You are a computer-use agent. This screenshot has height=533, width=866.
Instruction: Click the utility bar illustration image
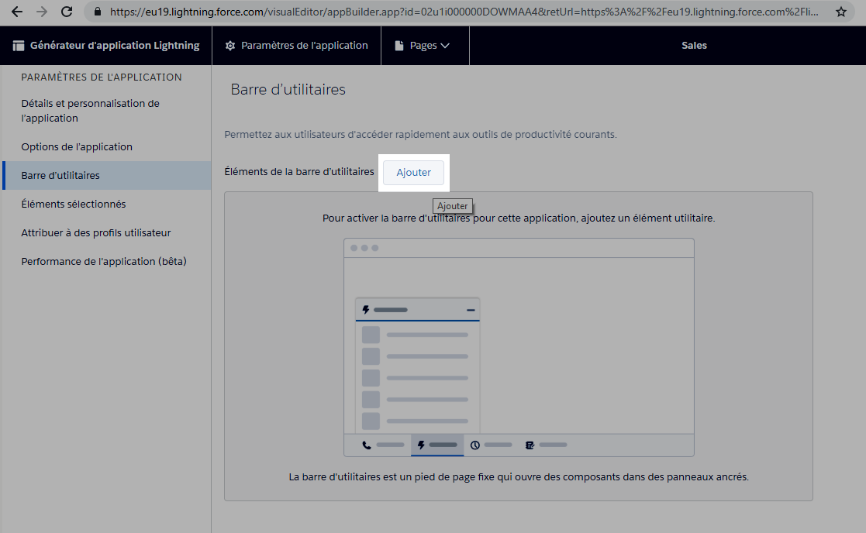pos(519,348)
